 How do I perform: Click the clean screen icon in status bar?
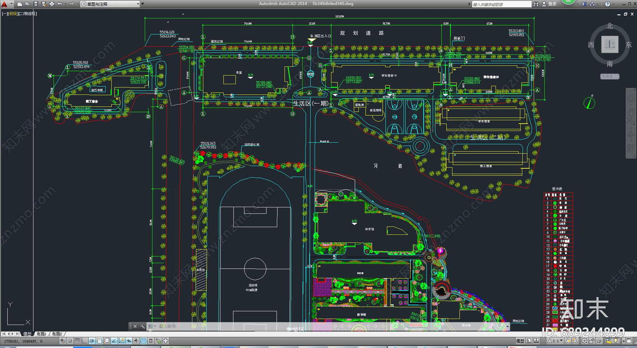click(x=629, y=341)
